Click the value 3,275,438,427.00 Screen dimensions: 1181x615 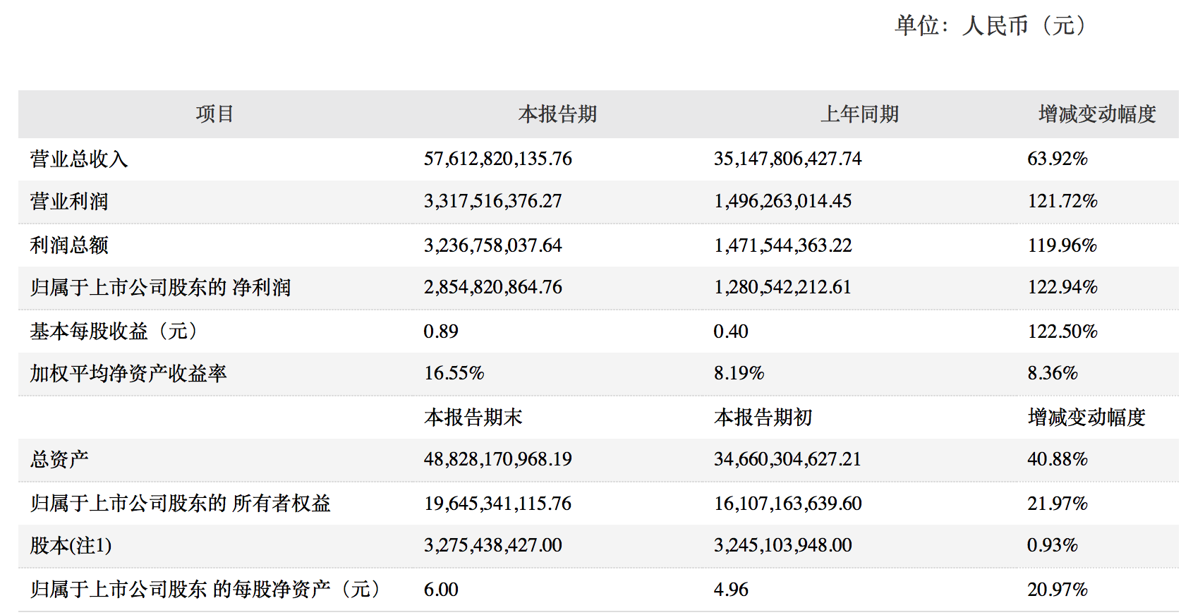coord(492,546)
